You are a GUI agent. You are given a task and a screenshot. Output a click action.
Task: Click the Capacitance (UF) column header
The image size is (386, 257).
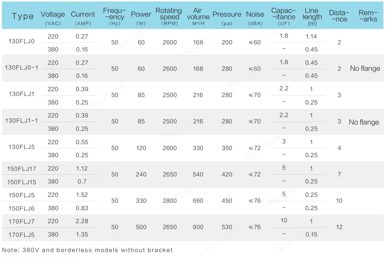coord(283,16)
